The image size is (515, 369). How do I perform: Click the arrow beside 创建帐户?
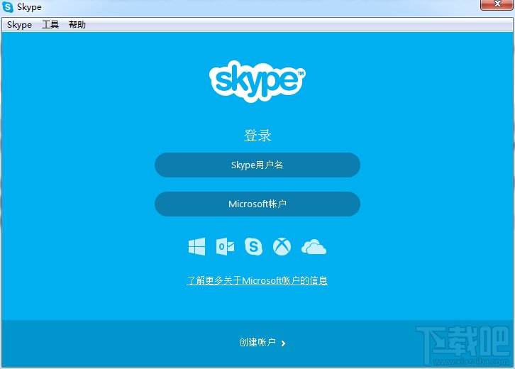pyautogui.click(x=283, y=343)
